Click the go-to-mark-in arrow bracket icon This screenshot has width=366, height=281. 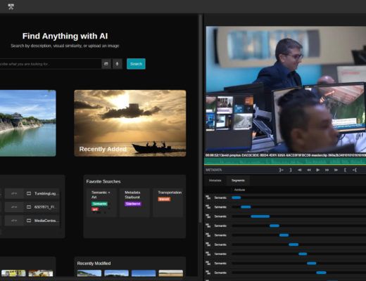(355, 170)
